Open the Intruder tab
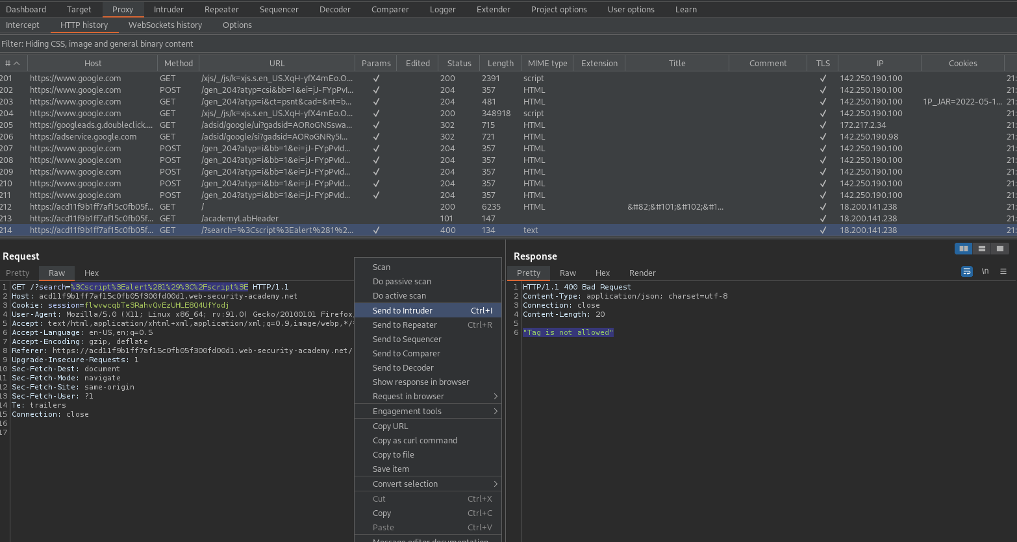This screenshot has height=542, width=1017. tap(169, 9)
